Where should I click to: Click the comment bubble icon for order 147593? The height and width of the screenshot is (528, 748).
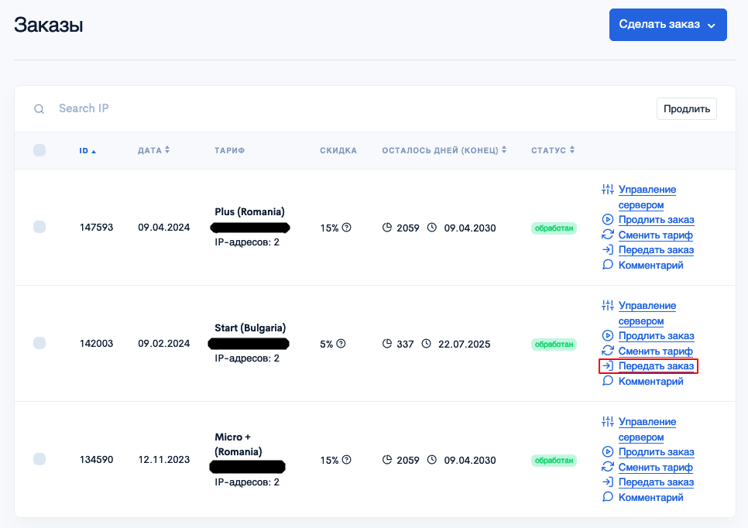[607, 265]
